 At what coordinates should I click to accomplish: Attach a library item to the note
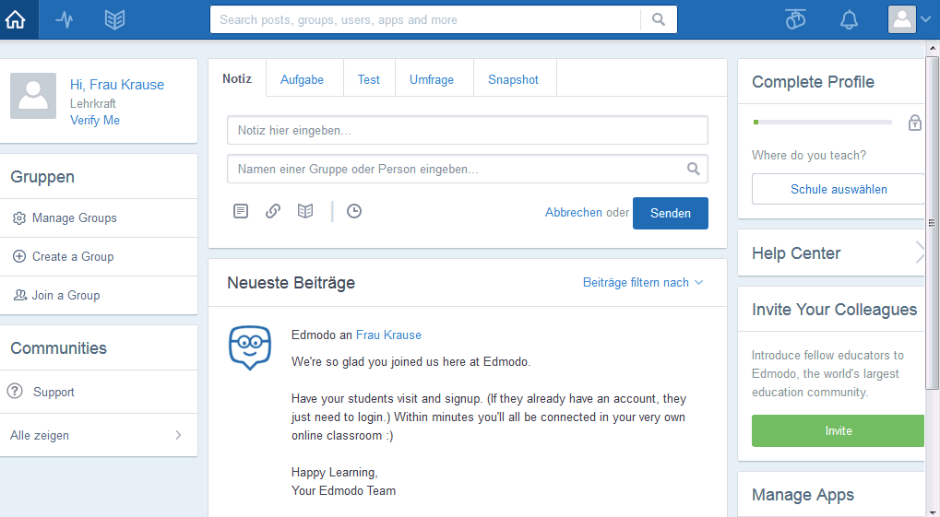tap(305, 211)
